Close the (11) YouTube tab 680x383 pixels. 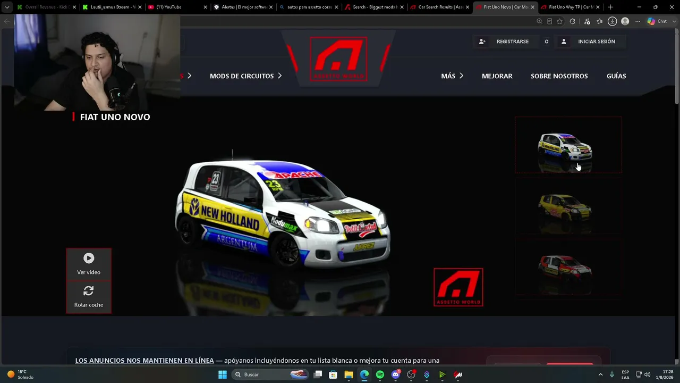tap(205, 7)
